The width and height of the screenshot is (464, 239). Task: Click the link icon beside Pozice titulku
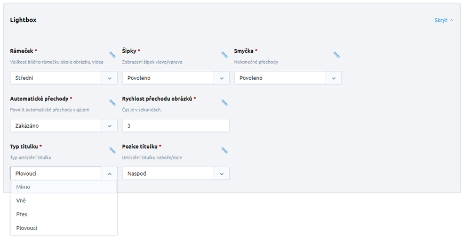225,150
